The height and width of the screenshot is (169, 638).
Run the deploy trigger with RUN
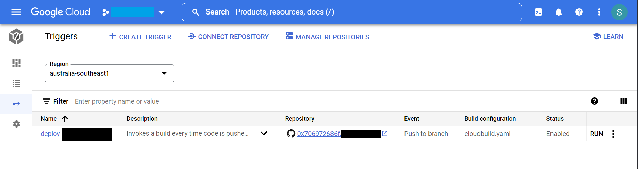click(596, 134)
